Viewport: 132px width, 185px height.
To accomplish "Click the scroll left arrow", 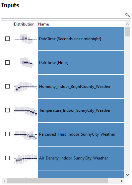I will tap(4, 181).
